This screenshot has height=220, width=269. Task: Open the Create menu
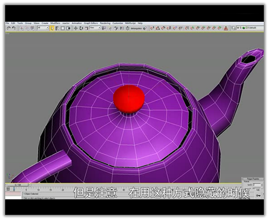45,23
